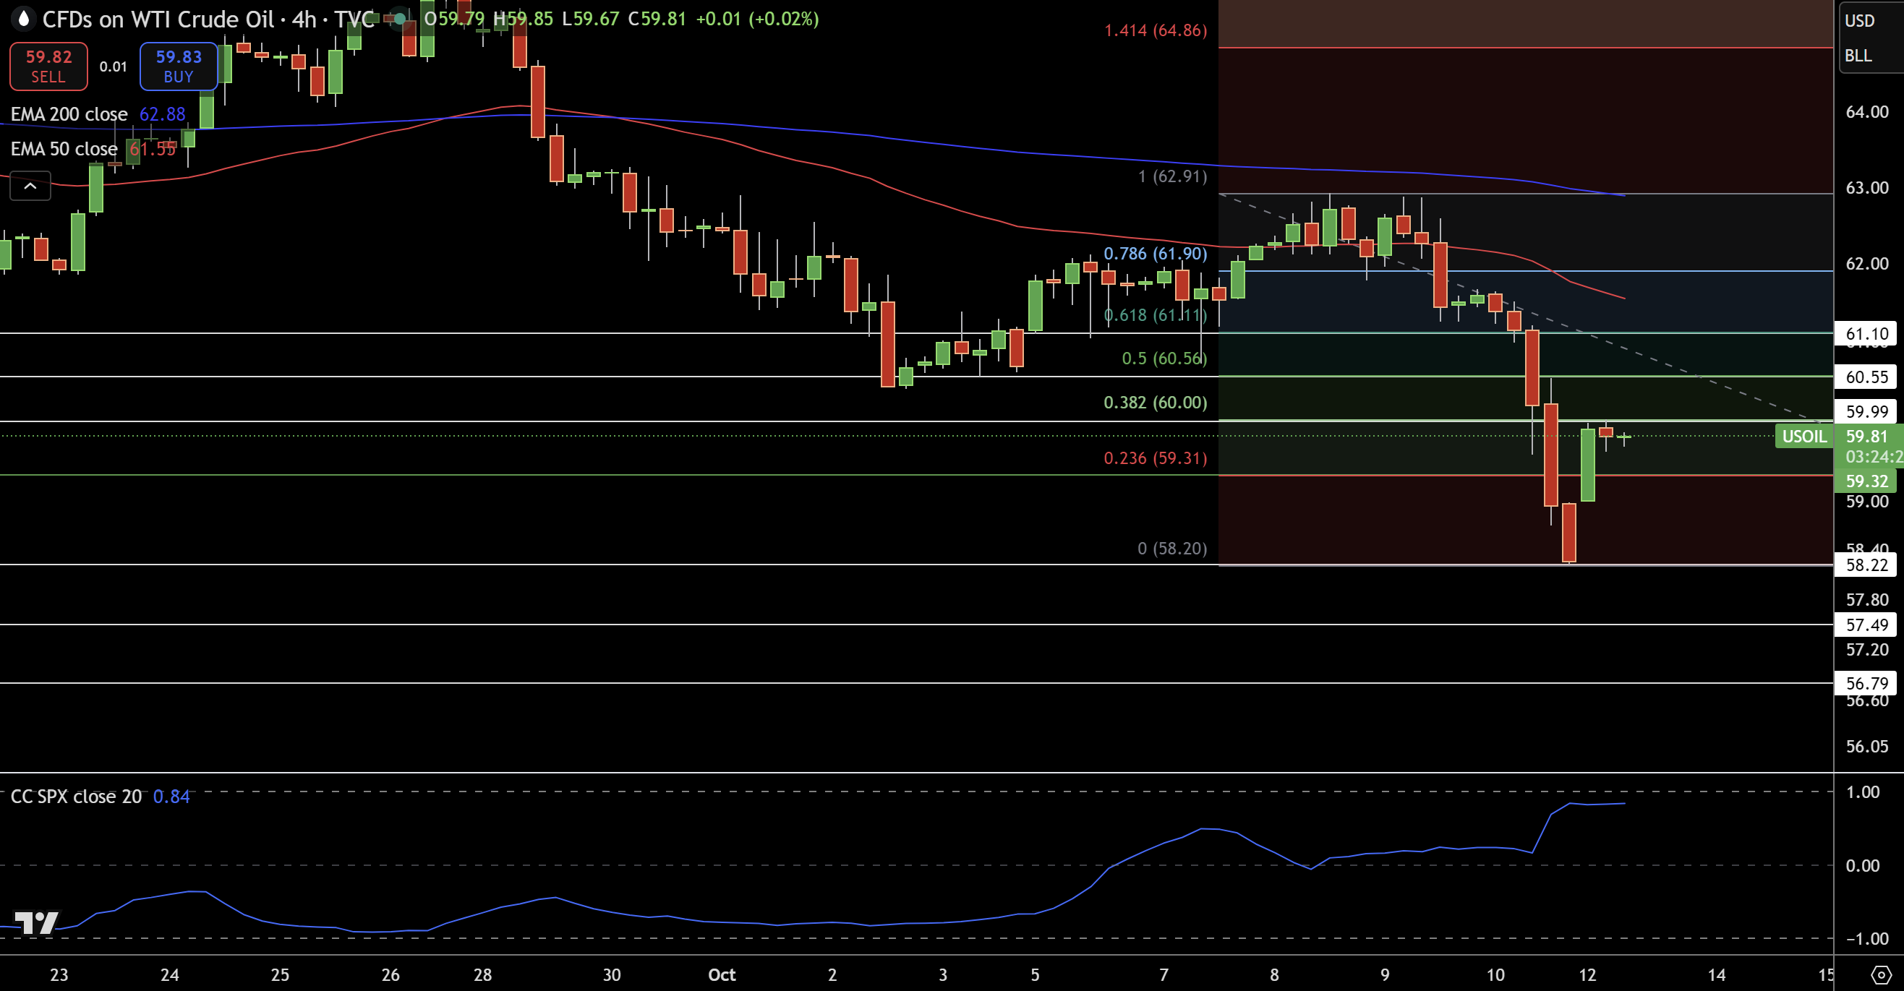
Task: Click the WTI Crude Oil drop icon
Action: point(24,19)
